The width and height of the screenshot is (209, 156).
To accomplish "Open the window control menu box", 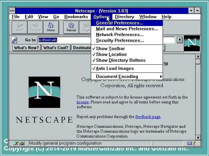I will tap(12, 11).
